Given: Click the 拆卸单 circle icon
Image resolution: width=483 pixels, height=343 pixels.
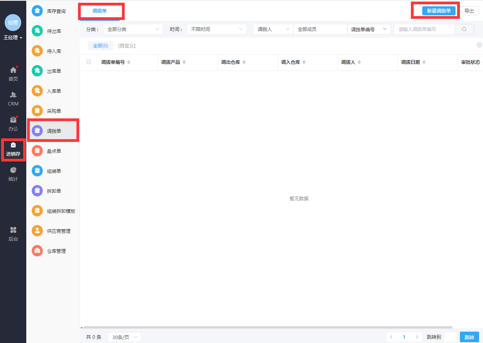Looking at the screenshot, I should click(37, 191).
